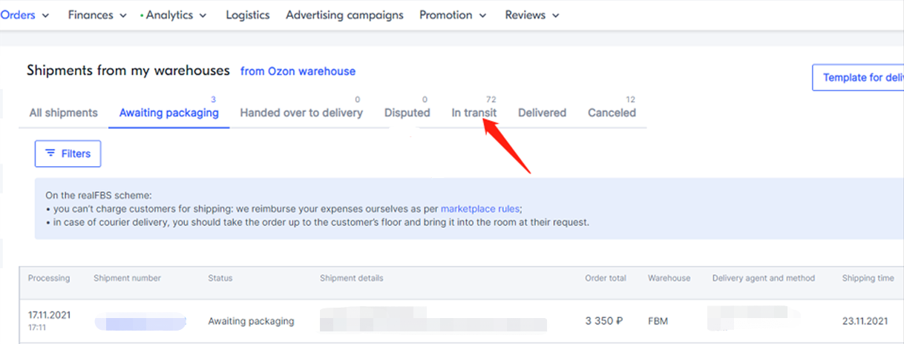Open the In transit tab
This screenshot has height=344, width=904.
[474, 113]
